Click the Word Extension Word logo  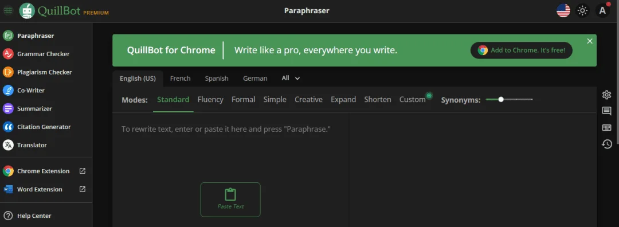8,189
